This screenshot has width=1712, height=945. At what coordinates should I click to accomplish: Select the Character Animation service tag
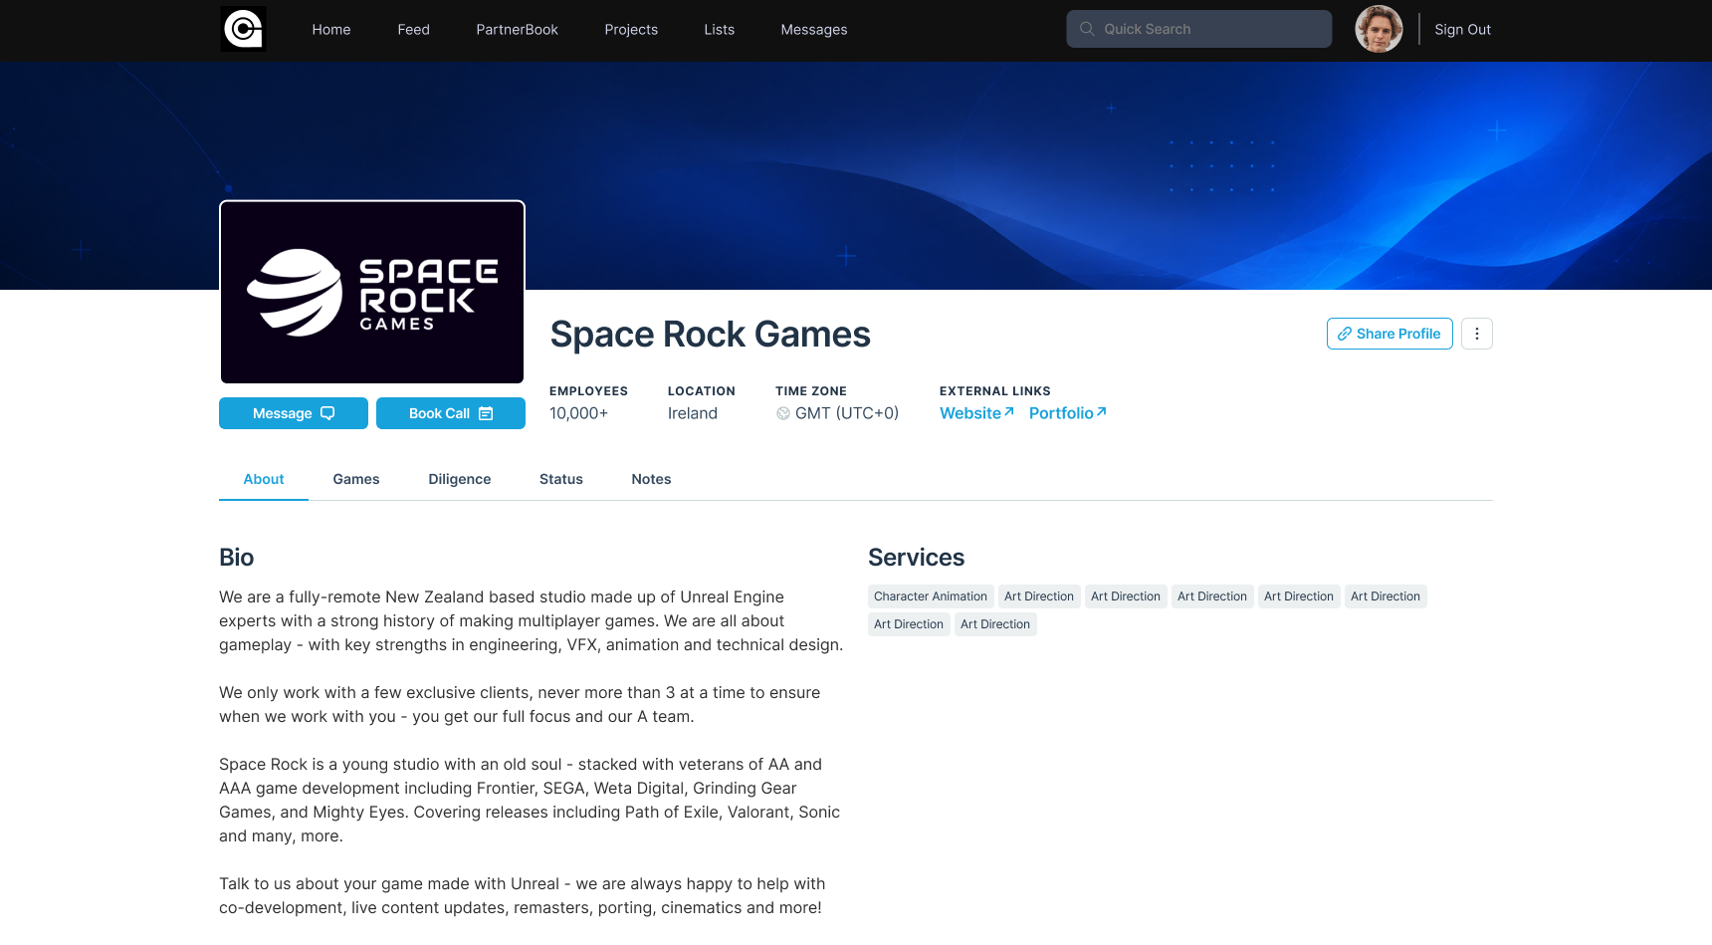(931, 596)
